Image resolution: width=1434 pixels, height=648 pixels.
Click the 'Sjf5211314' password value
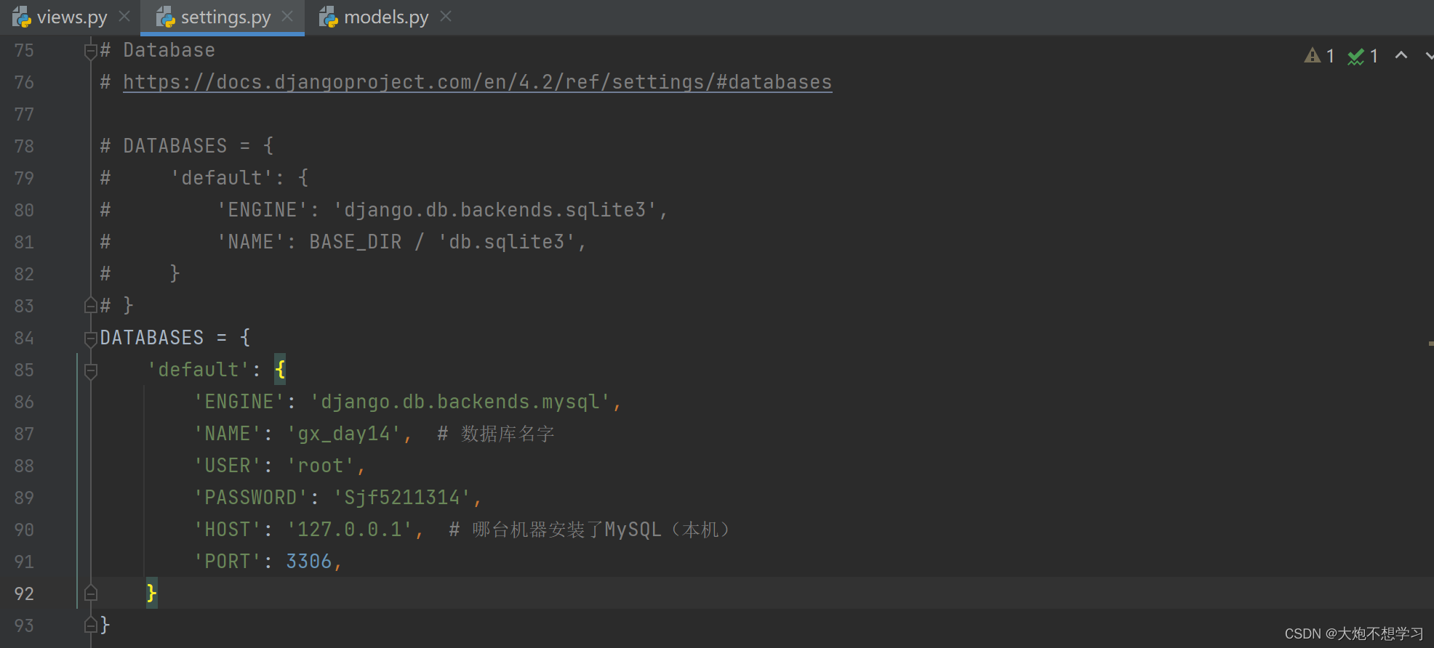[402, 498]
